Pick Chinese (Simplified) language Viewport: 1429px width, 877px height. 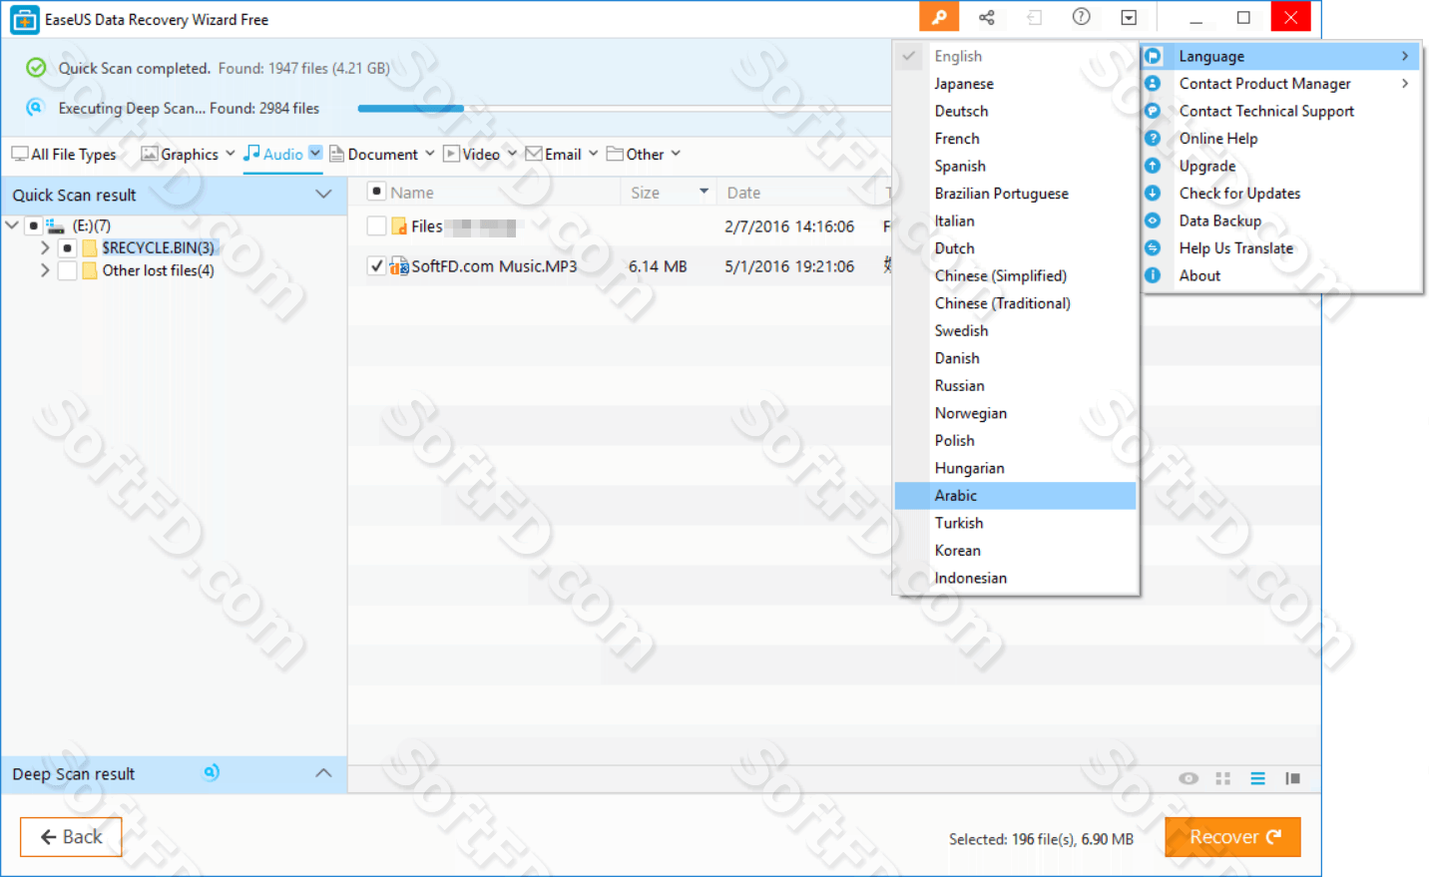[1016, 276]
